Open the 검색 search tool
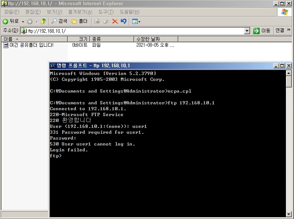The image size is (294, 219). click(x=59, y=21)
